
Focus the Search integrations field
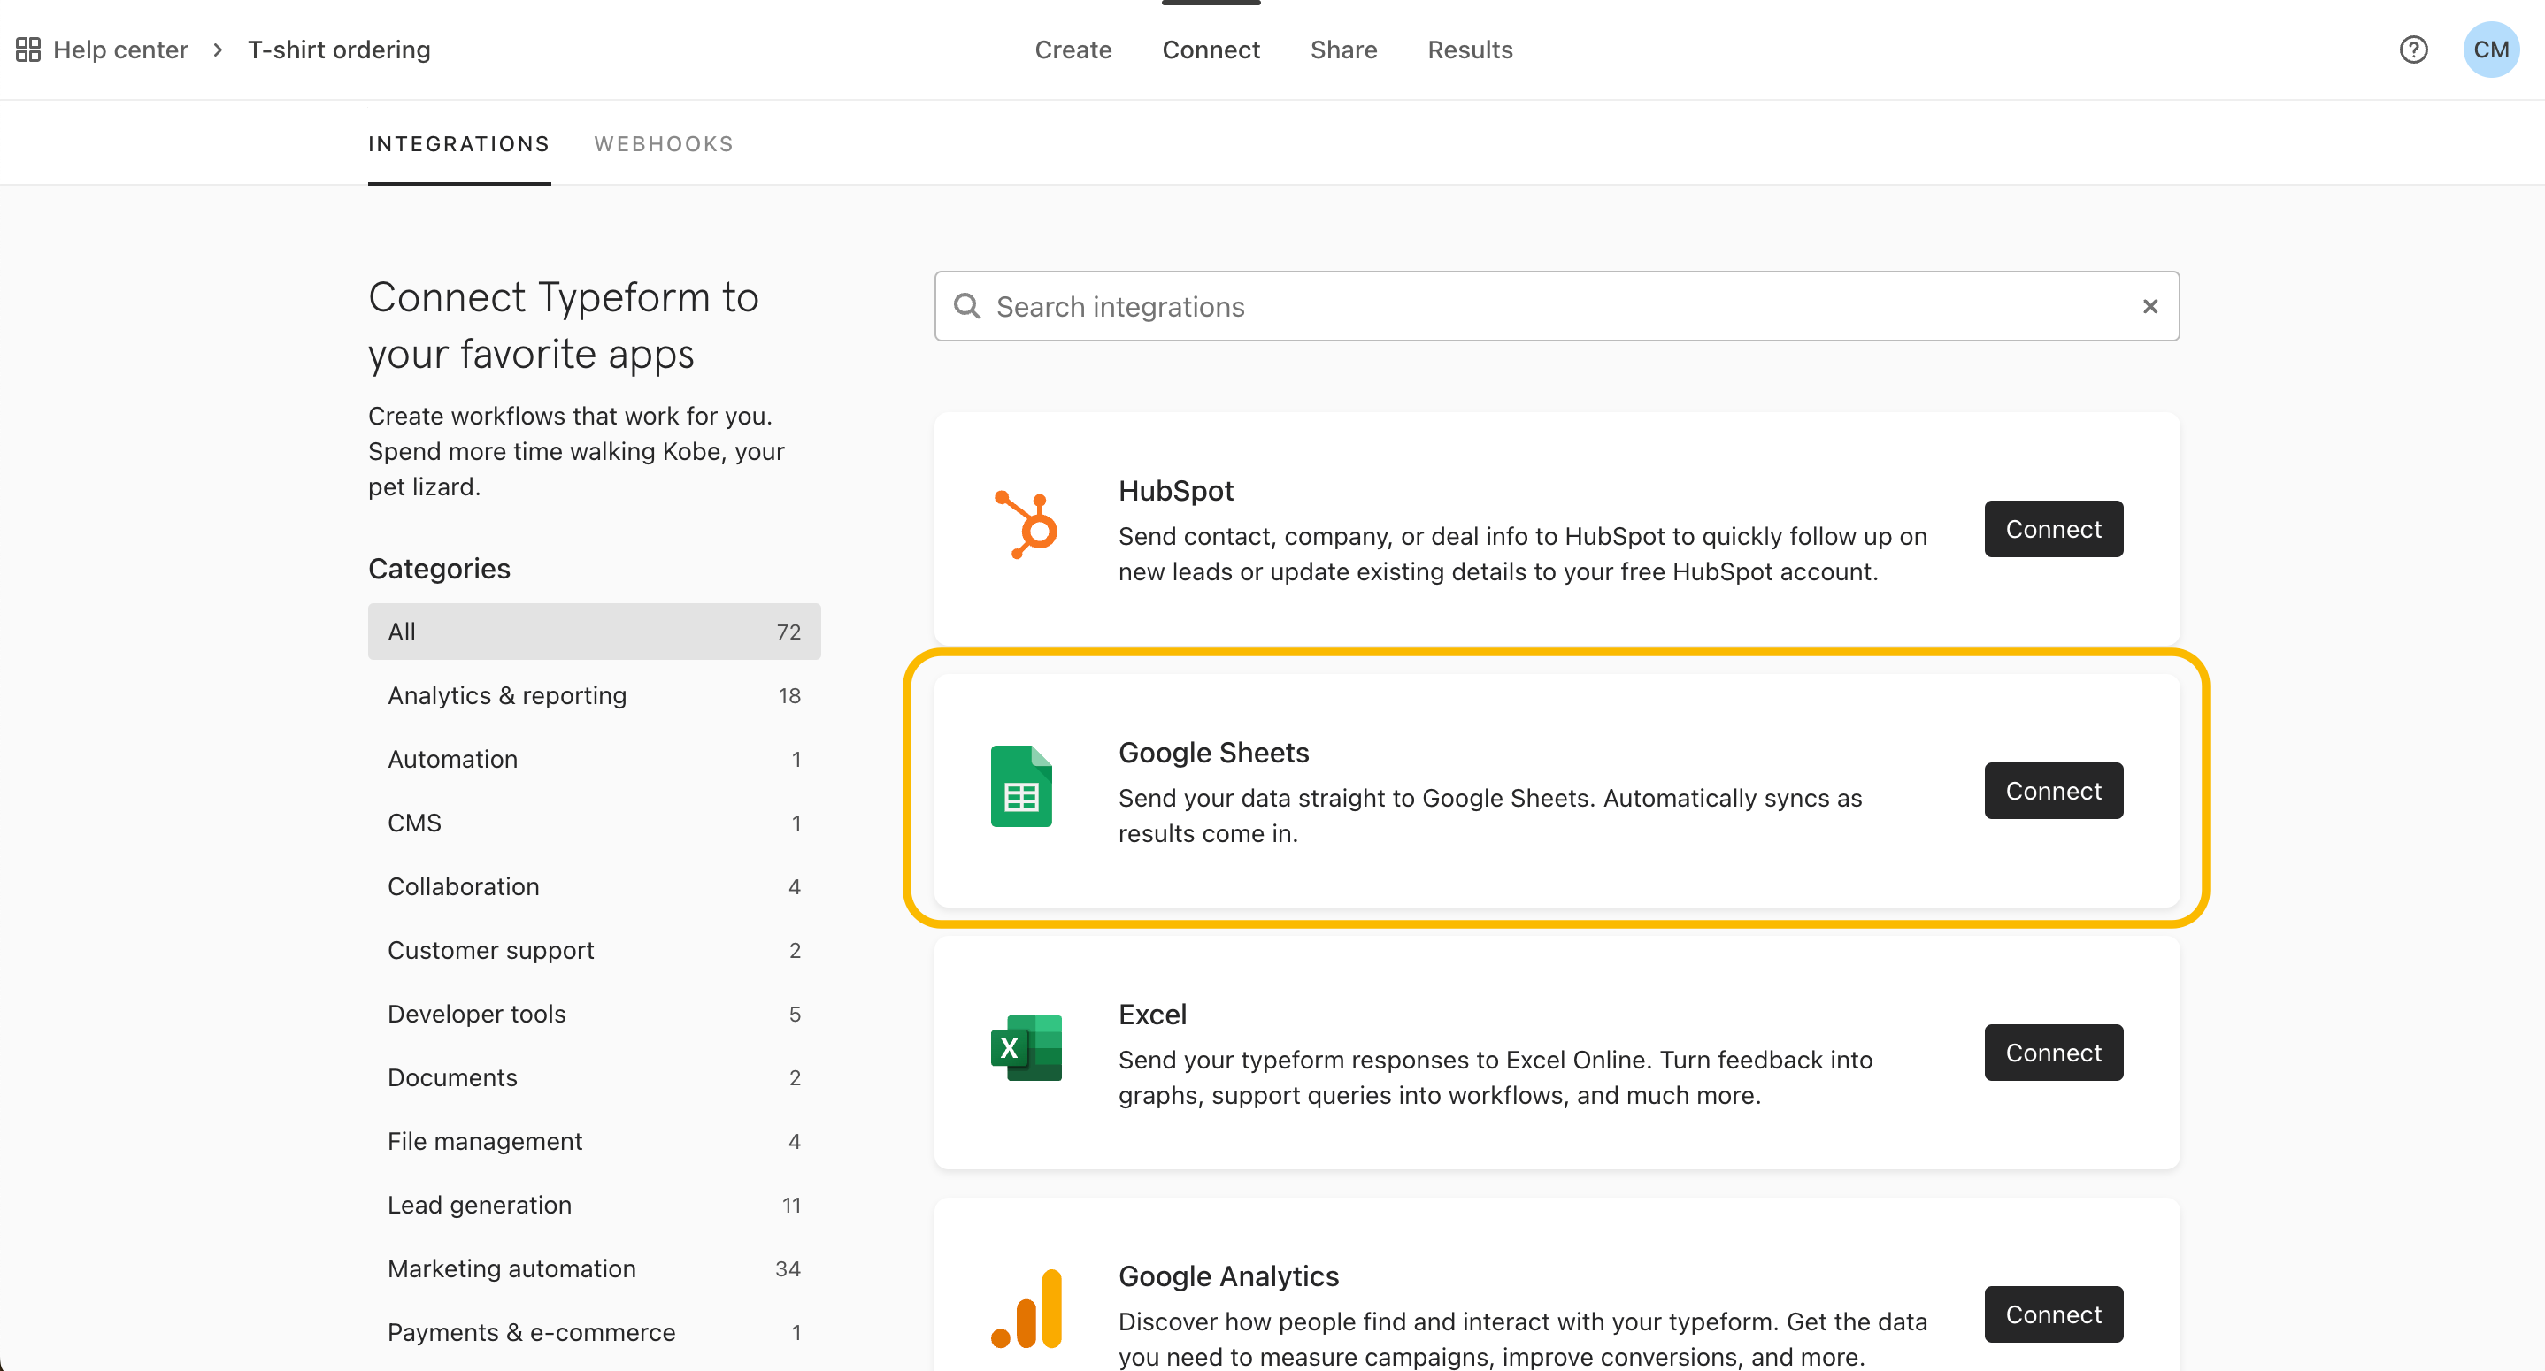coord(1556,306)
